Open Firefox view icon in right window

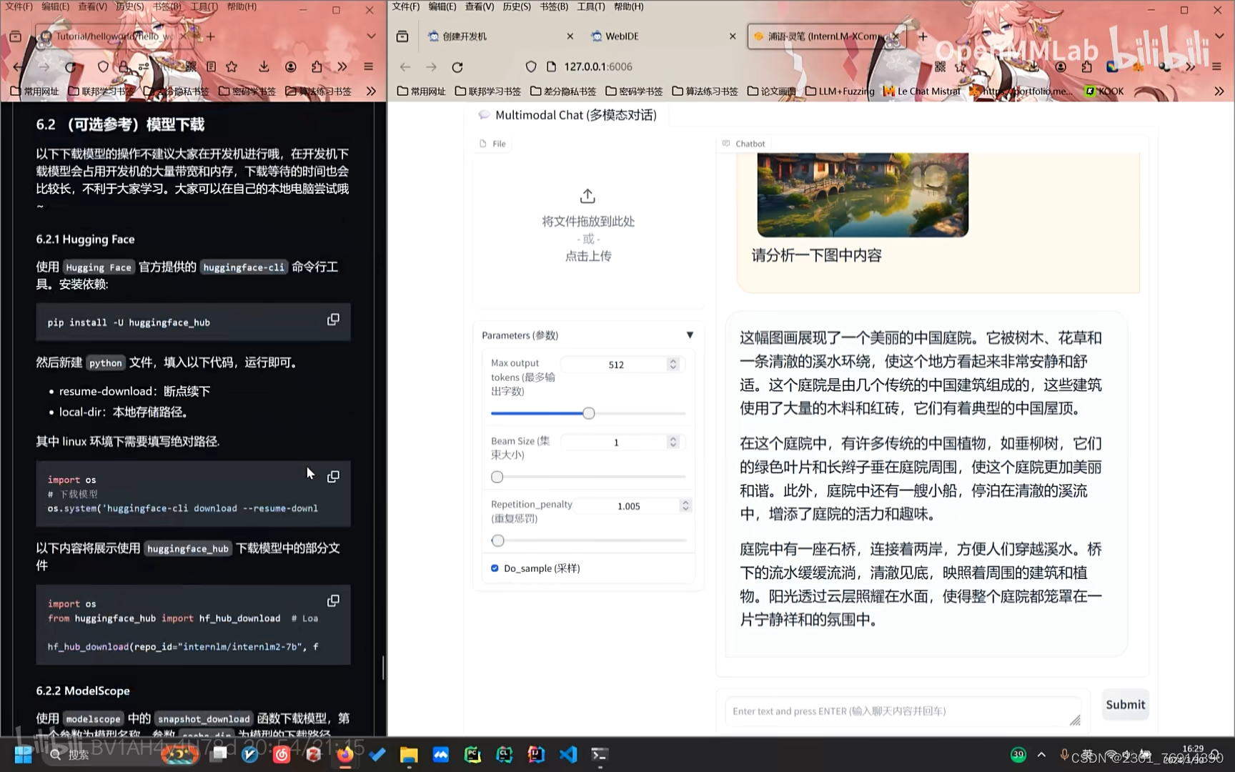tap(402, 36)
